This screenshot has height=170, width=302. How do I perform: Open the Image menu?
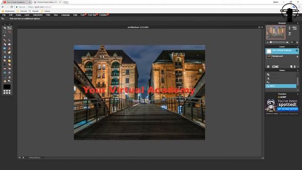18,15
